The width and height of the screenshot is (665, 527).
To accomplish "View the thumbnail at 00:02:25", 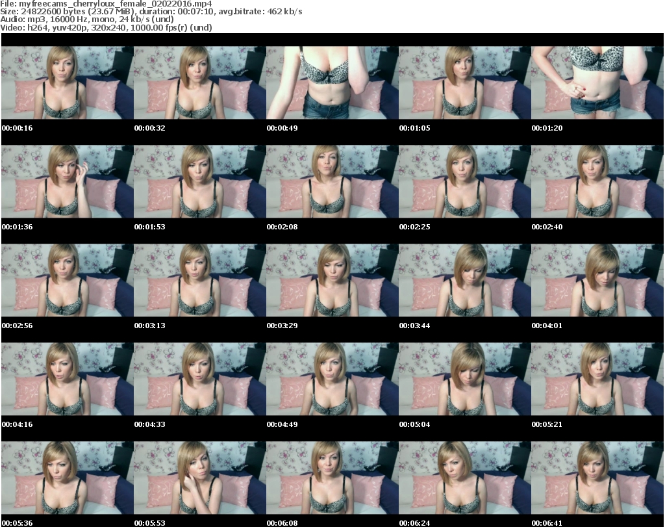I will click(x=464, y=181).
